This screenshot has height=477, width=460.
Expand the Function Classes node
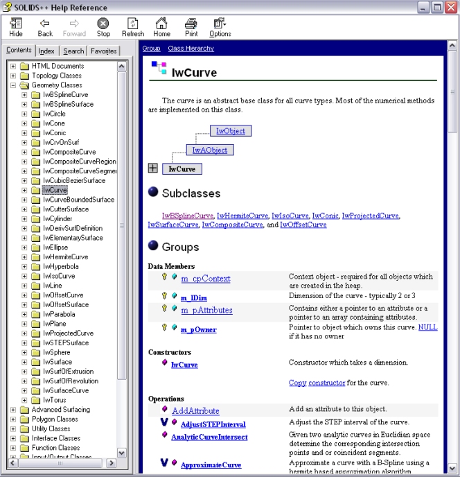coord(13,448)
